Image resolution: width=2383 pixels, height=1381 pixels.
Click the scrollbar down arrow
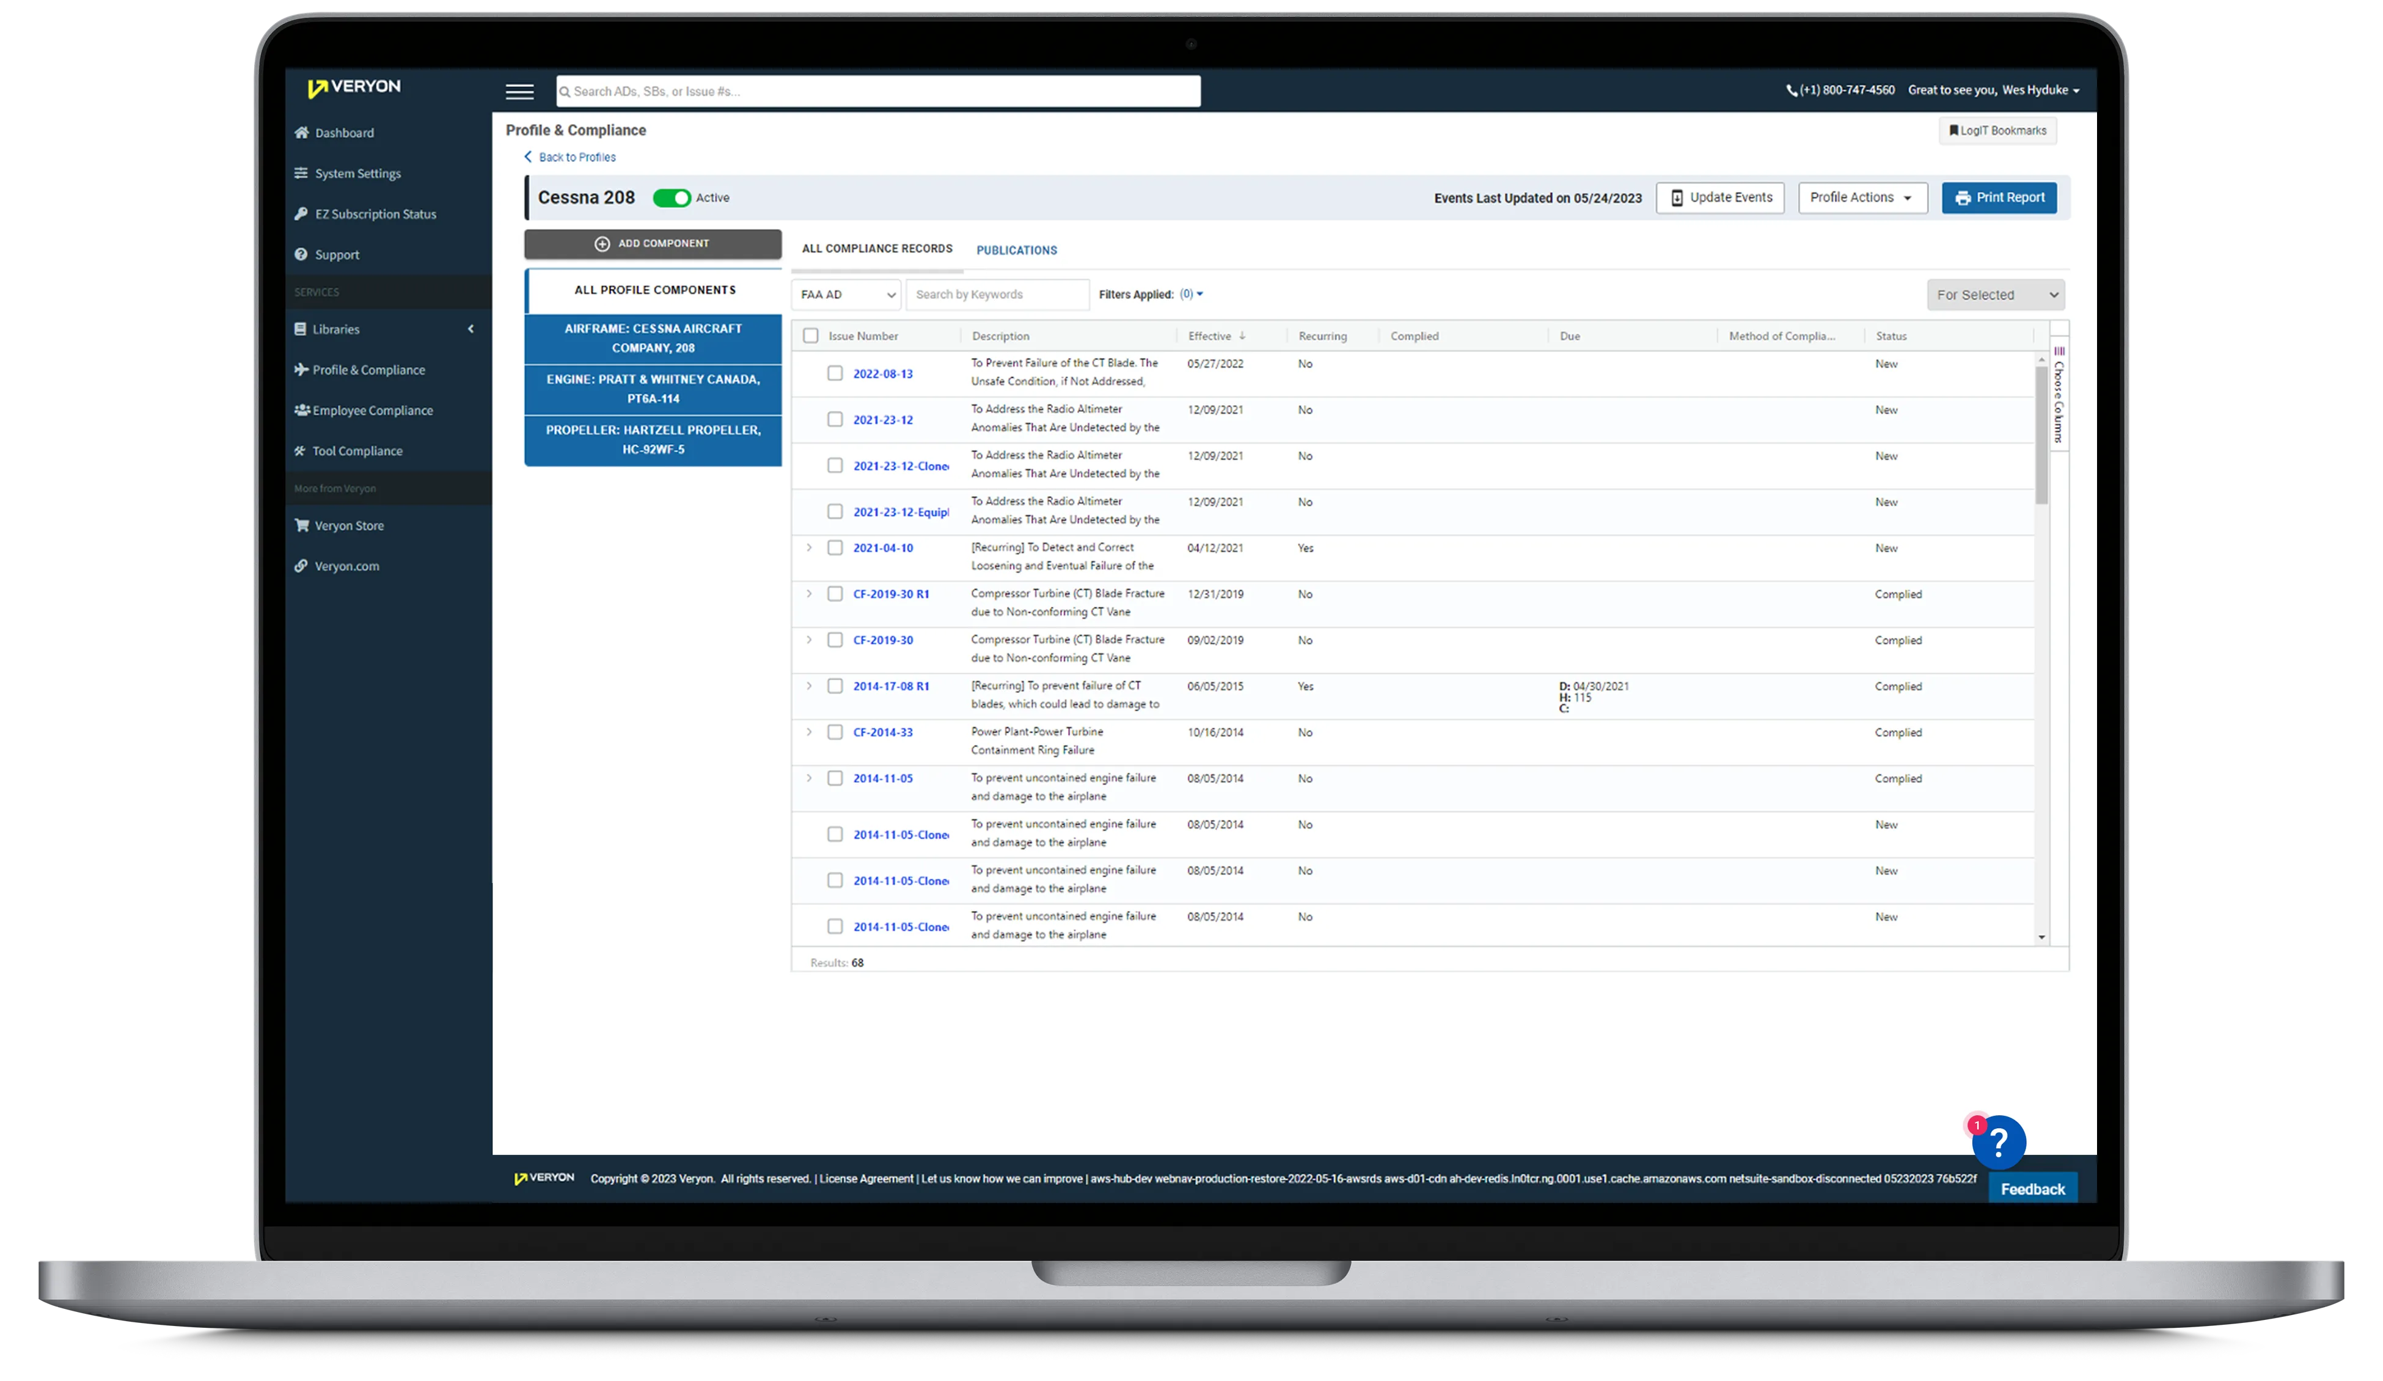tap(2041, 937)
